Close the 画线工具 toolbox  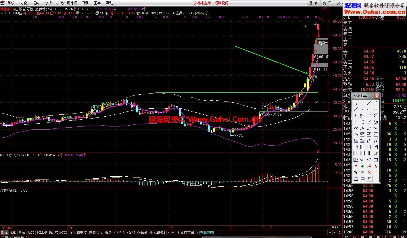tap(377, 96)
